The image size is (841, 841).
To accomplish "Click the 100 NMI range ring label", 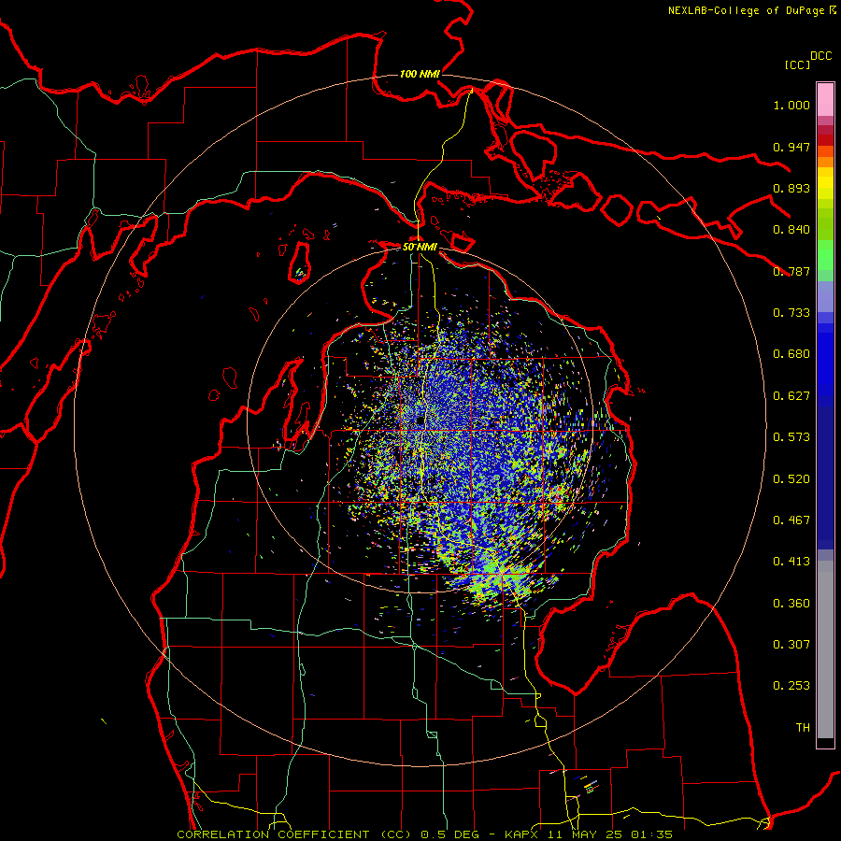I will click(x=420, y=74).
